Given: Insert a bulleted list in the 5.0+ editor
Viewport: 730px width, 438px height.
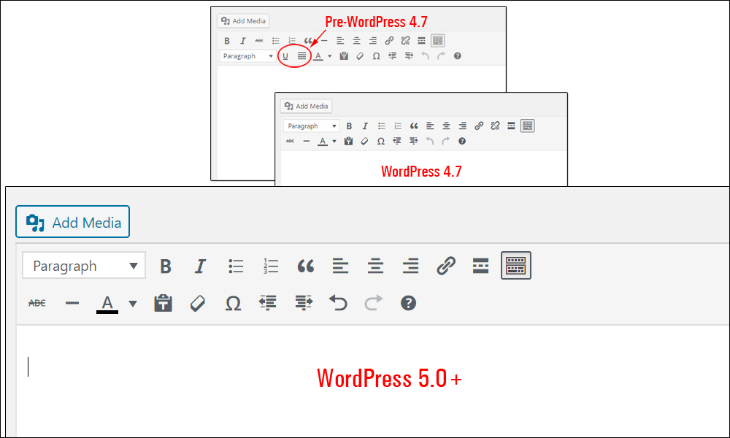Looking at the screenshot, I should pyautogui.click(x=236, y=266).
